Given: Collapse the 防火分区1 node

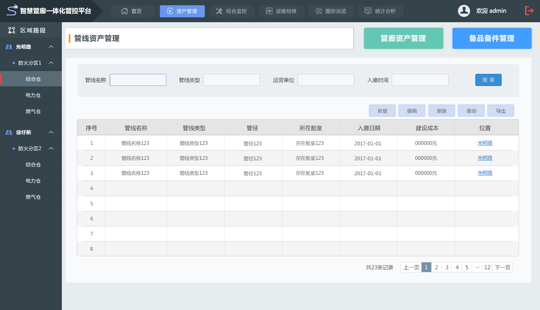Looking at the screenshot, I should pyautogui.click(x=51, y=63).
